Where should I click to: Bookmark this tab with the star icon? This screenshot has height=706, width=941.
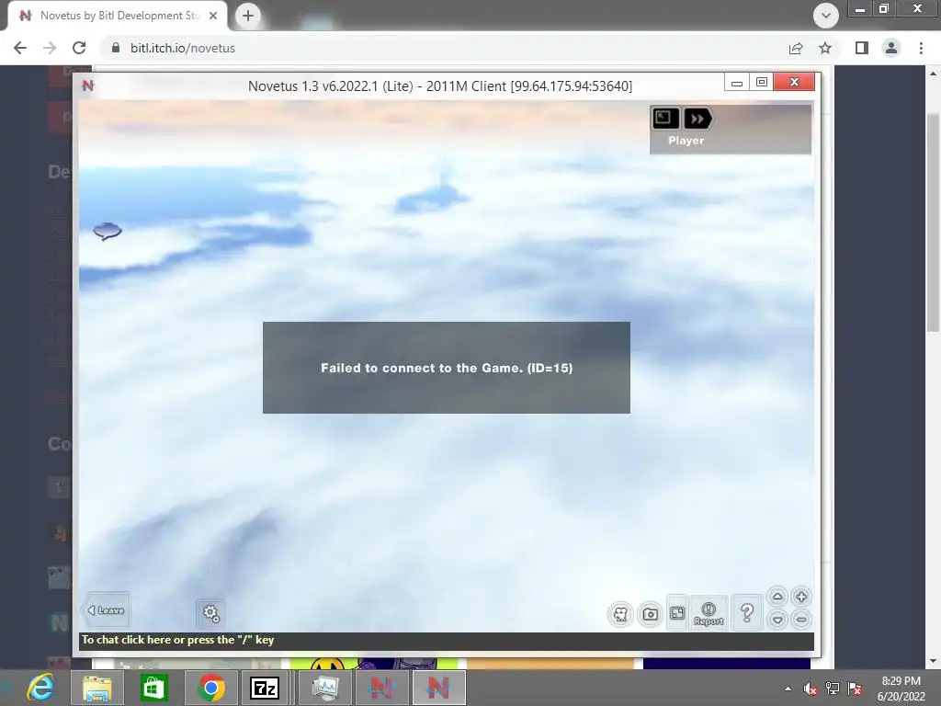(825, 48)
